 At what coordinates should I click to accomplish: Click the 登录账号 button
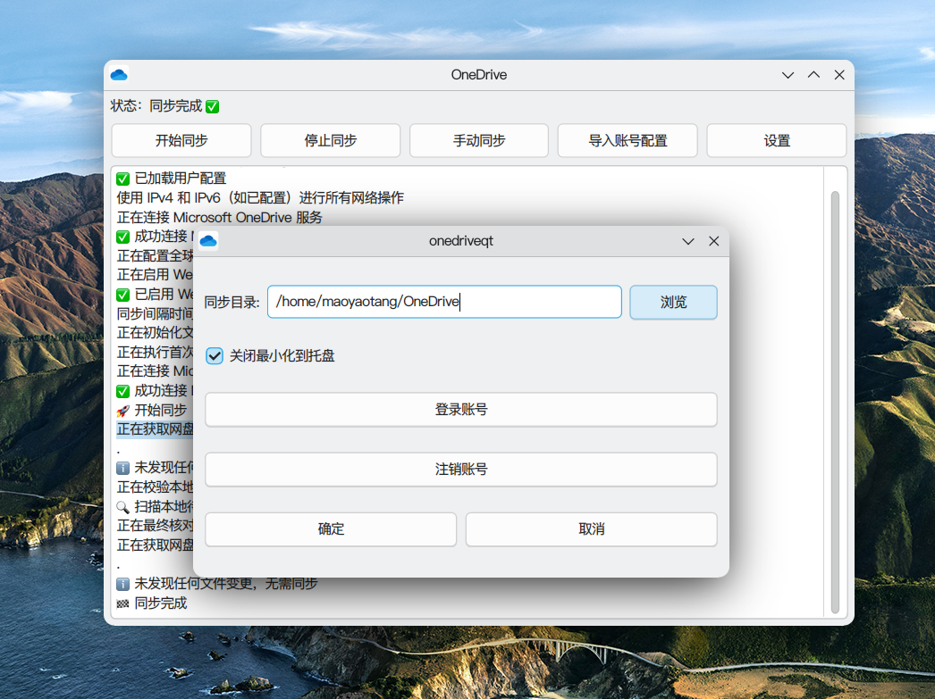tap(461, 410)
